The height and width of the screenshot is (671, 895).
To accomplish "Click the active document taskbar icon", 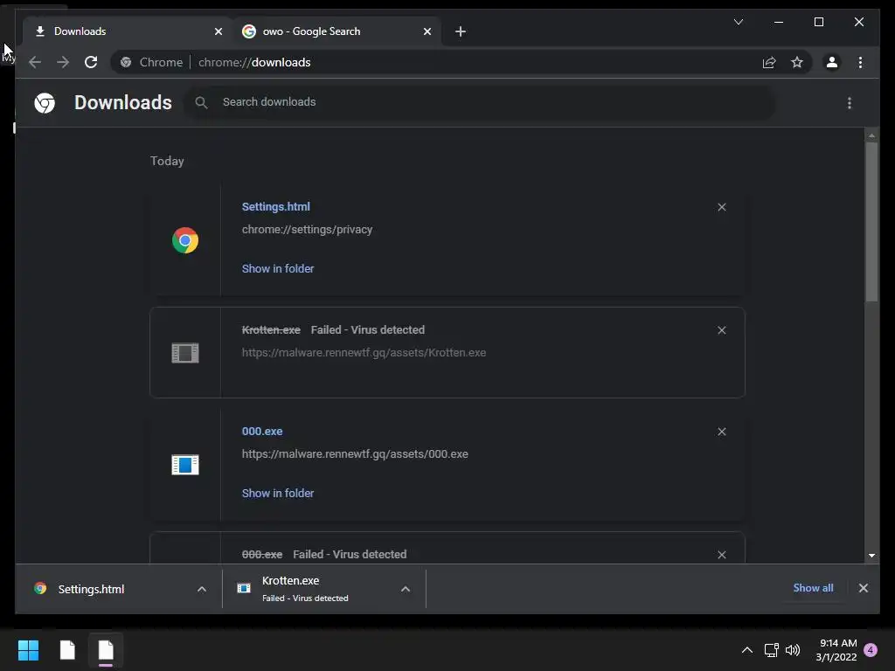I will pyautogui.click(x=106, y=650).
